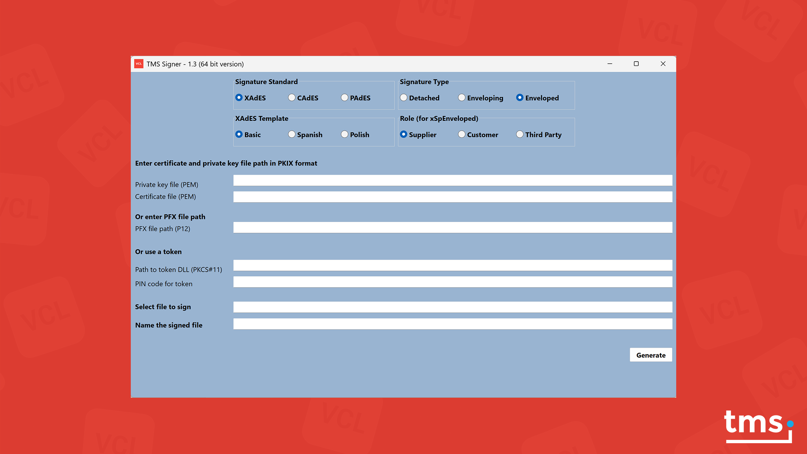Viewport: 807px width, 454px height.
Task: Pick the Spanish XAdES template
Action: (x=292, y=134)
